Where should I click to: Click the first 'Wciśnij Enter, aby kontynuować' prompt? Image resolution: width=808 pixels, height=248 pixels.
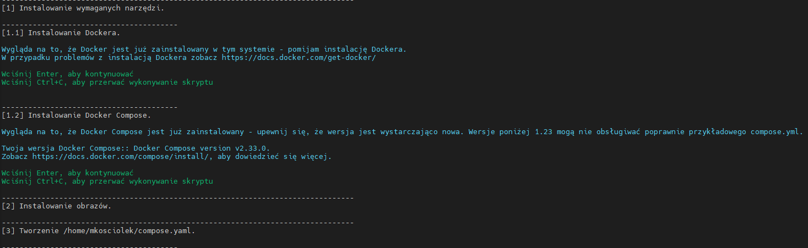68,74
